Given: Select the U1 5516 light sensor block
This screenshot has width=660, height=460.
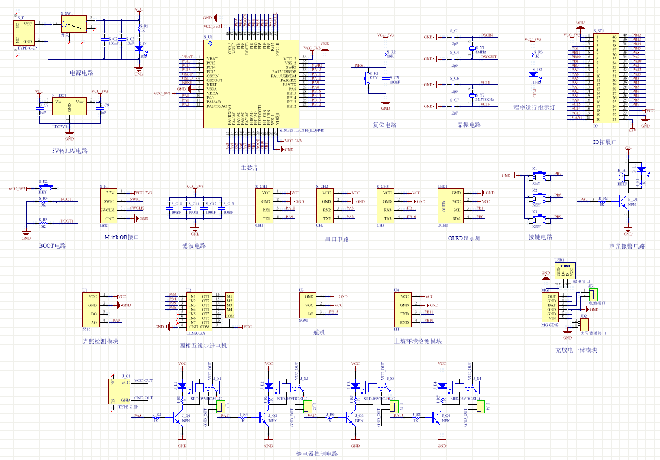Looking at the screenshot, I should (91, 309).
